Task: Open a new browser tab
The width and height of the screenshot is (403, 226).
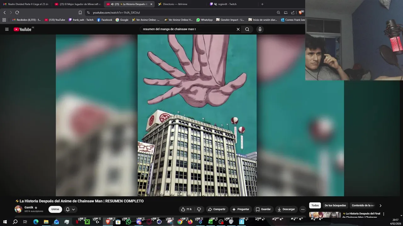Action: (x=262, y=4)
